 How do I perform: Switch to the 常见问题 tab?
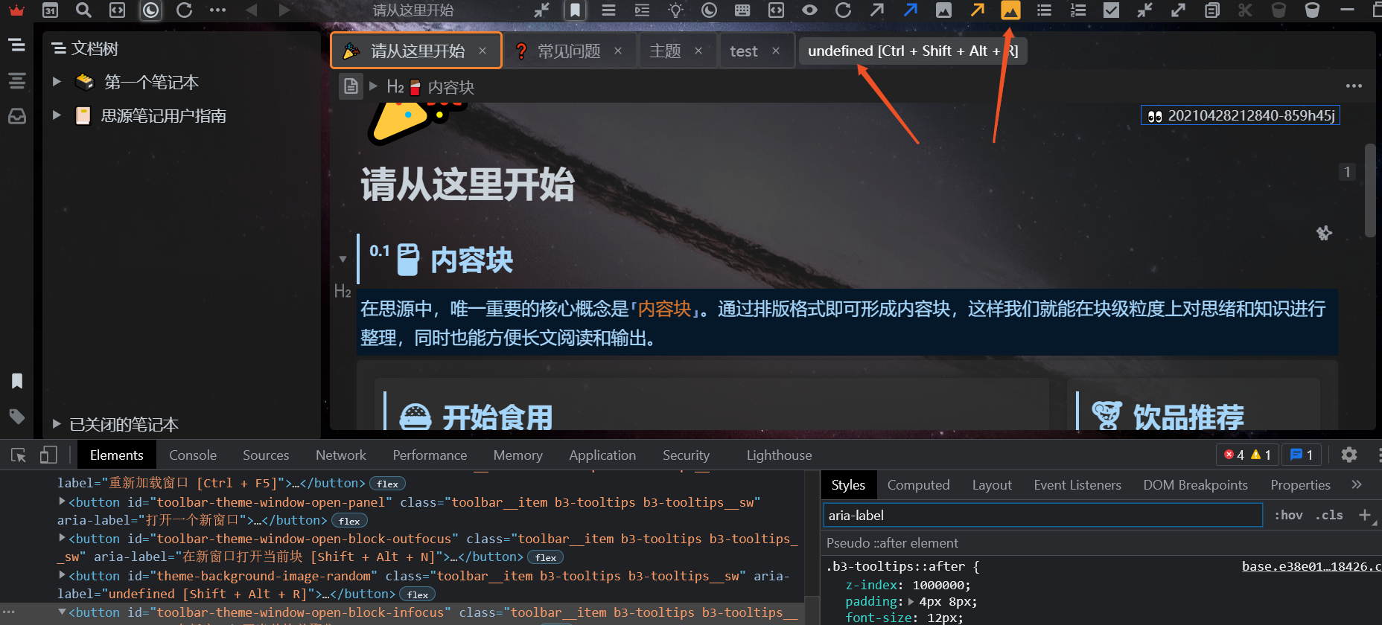569,51
